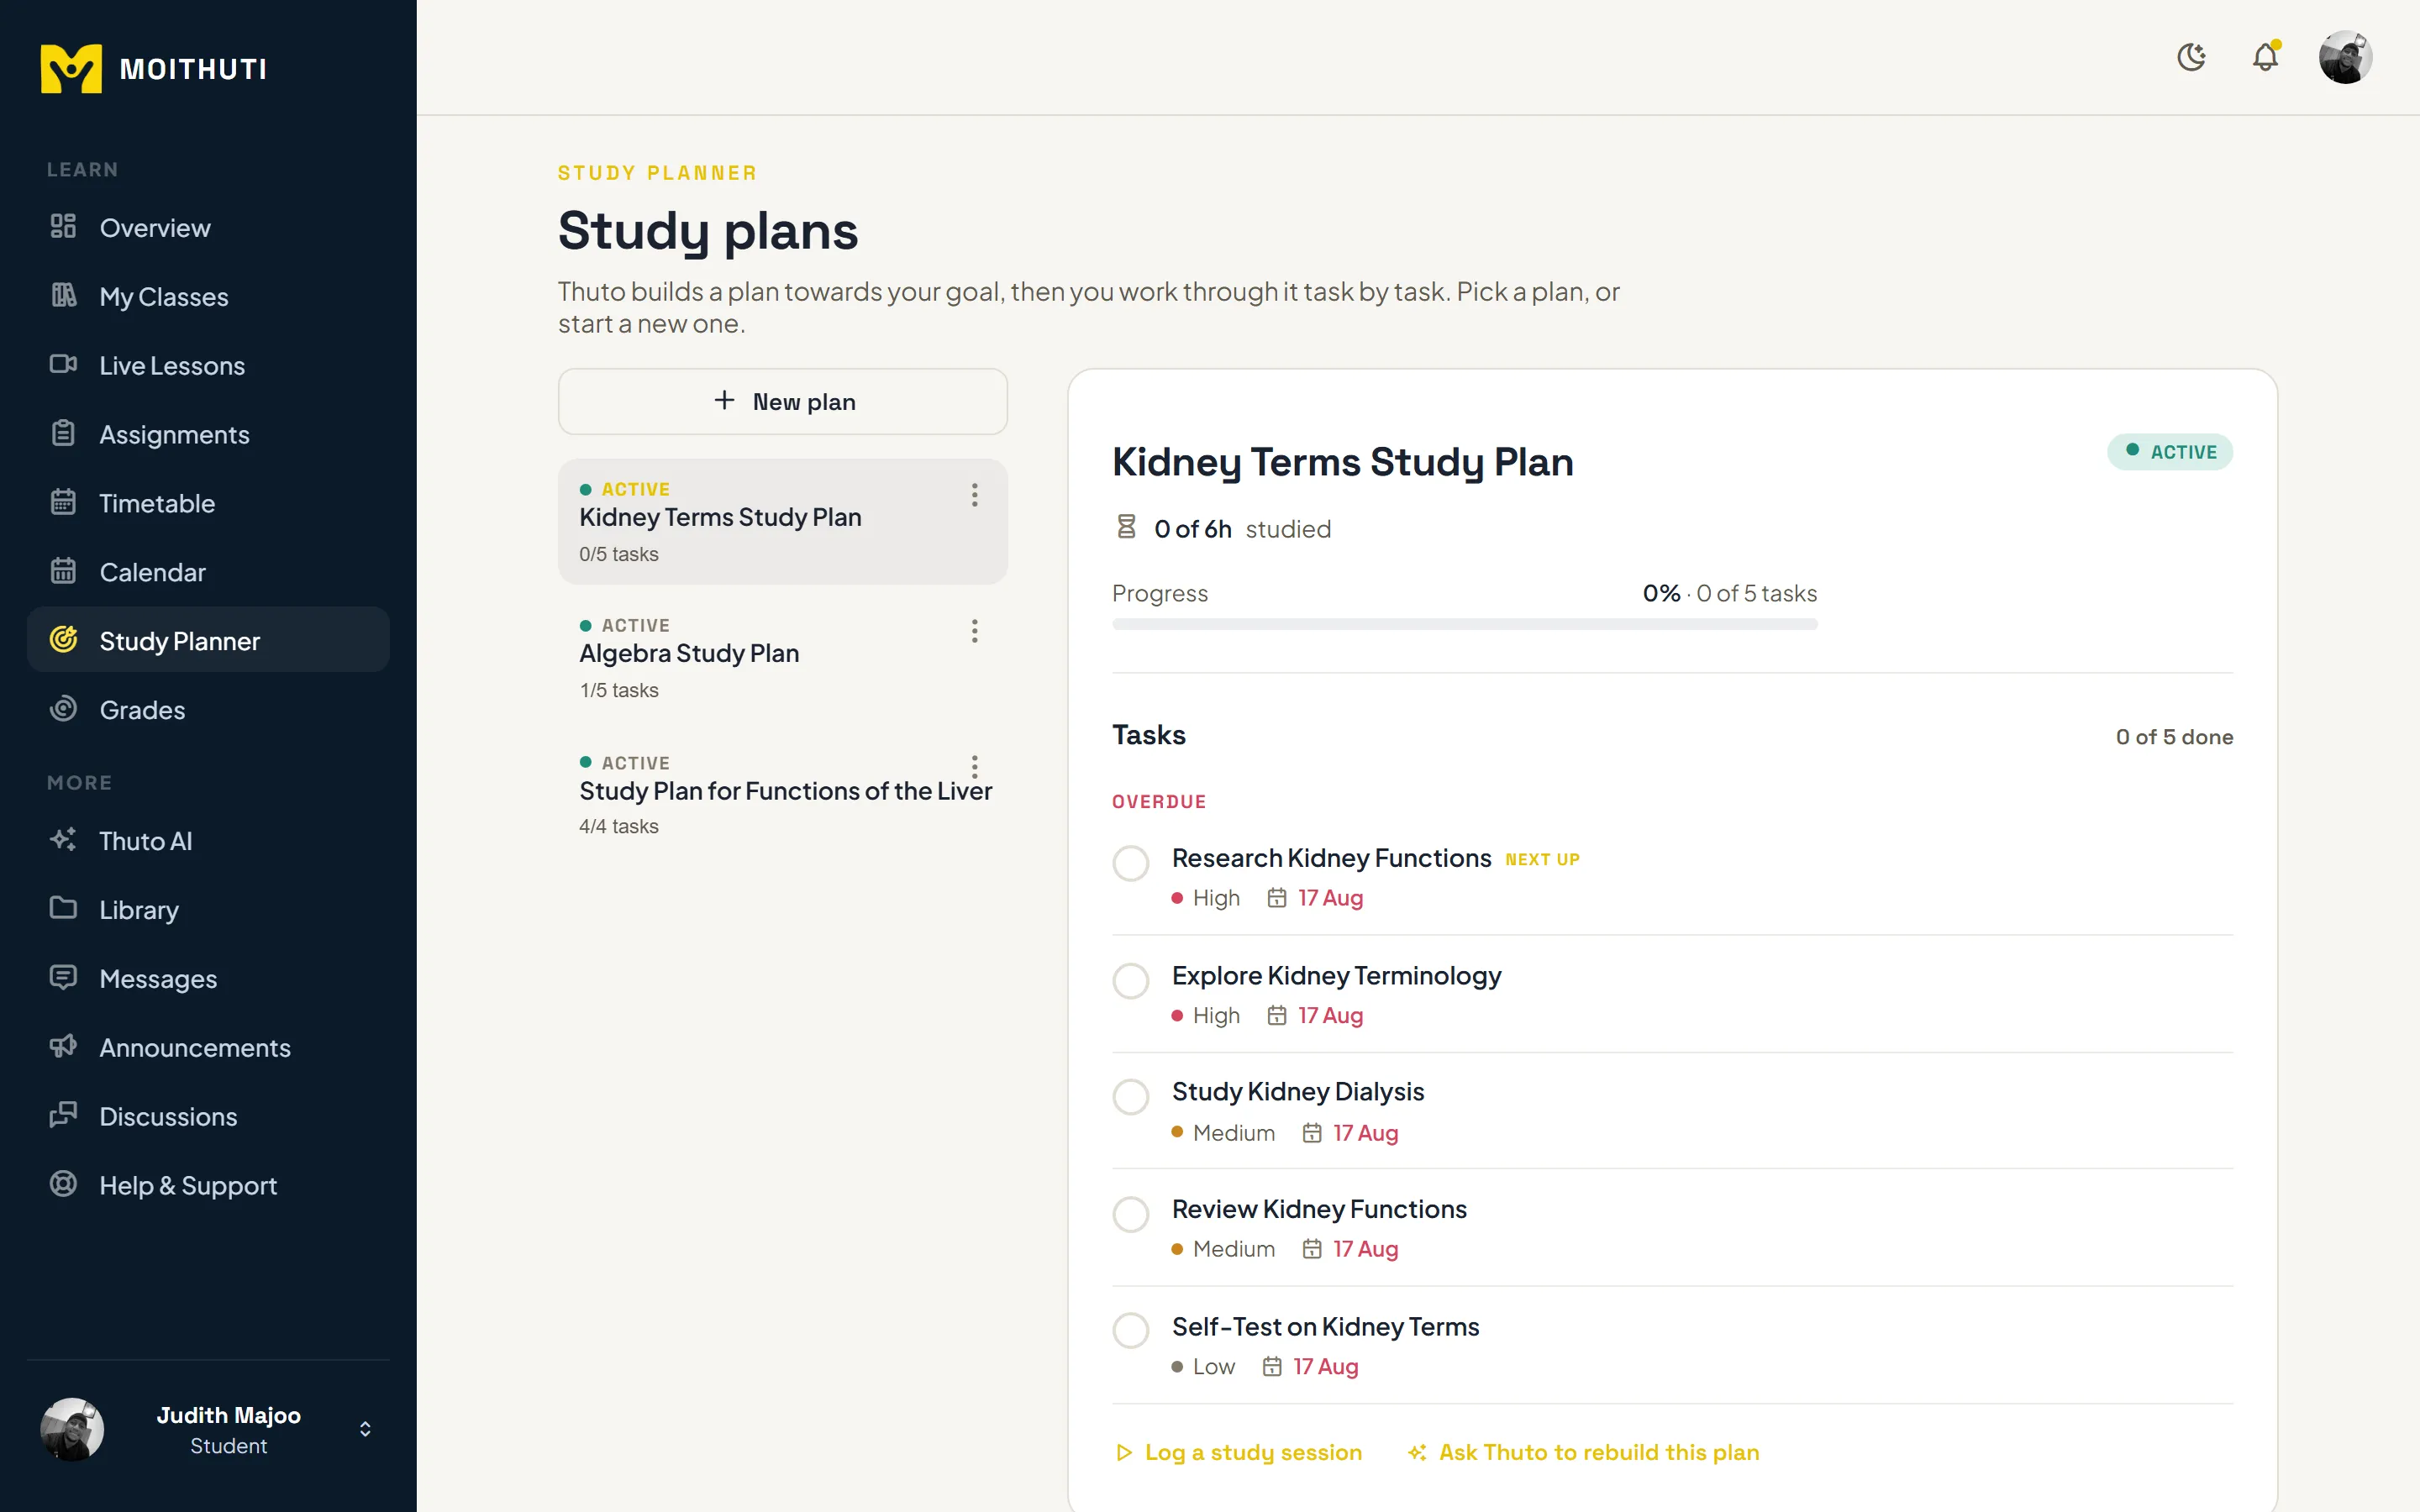Screen dimensions: 2420x1512
Task: Click the Discussions icon
Action: pos(63,1115)
